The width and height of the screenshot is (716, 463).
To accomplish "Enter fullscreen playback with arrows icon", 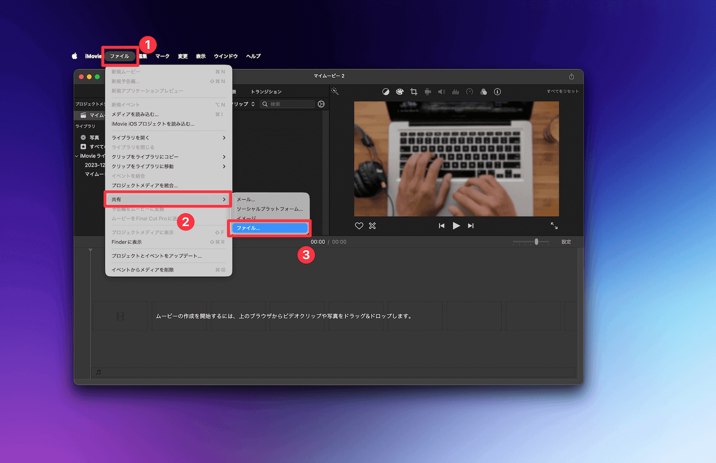I will click(x=554, y=226).
